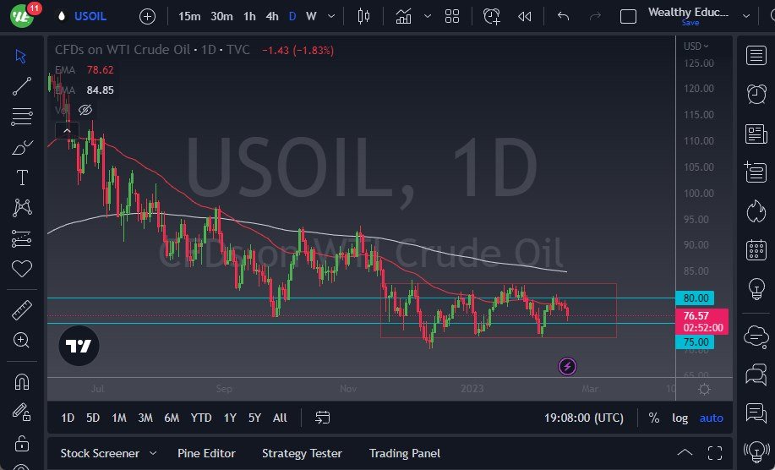
Task: Choose the 4h timeframe
Action: pos(271,16)
